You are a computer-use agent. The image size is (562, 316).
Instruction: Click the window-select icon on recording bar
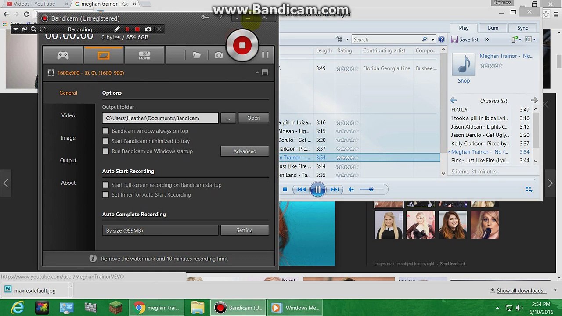[x=24, y=29]
